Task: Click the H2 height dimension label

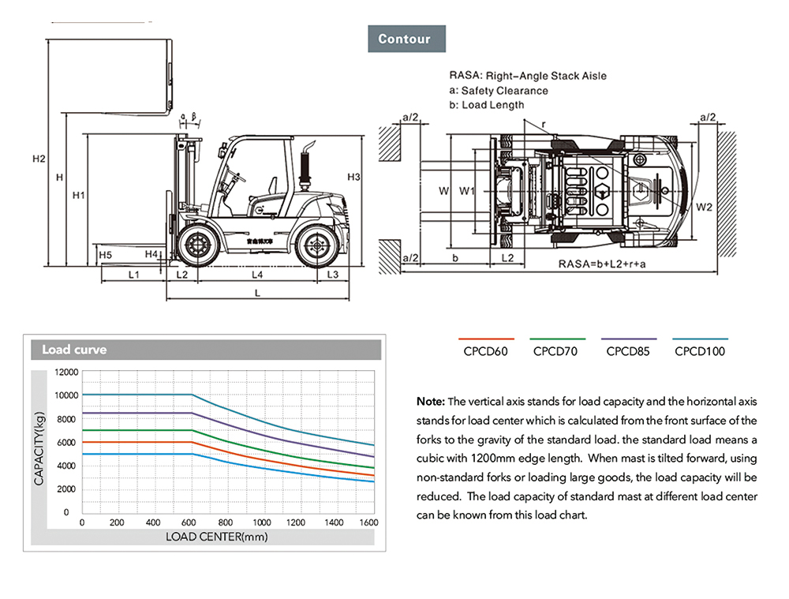Action: pyautogui.click(x=39, y=159)
